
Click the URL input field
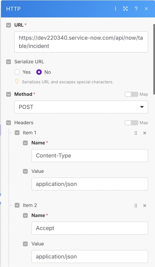[81, 42]
